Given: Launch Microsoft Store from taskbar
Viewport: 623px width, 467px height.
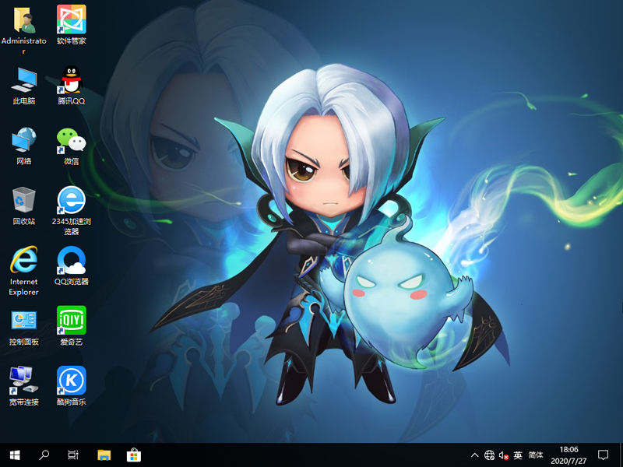Looking at the screenshot, I should 134,455.
